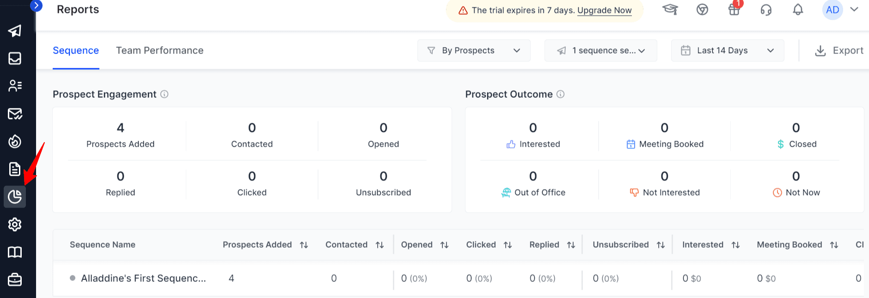The height and width of the screenshot is (298, 869).
Task: Click the Out of Office outcome
Action: tap(533, 183)
